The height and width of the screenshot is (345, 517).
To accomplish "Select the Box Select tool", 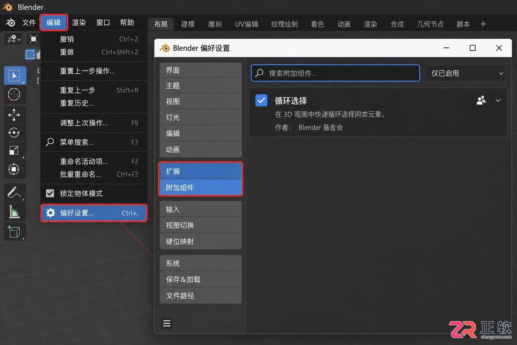I will point(15,75).
